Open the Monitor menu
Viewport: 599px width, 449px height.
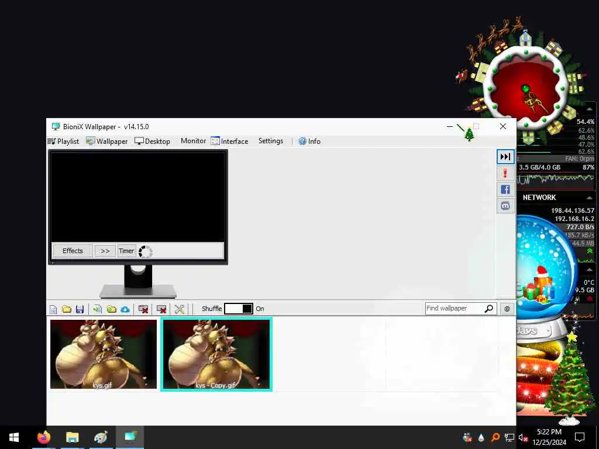pos(193,141)
